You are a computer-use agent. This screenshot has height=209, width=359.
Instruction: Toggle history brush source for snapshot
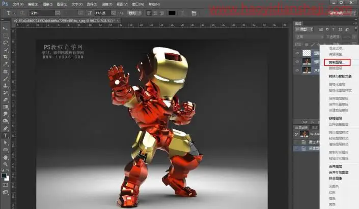(x=296, y=134)
